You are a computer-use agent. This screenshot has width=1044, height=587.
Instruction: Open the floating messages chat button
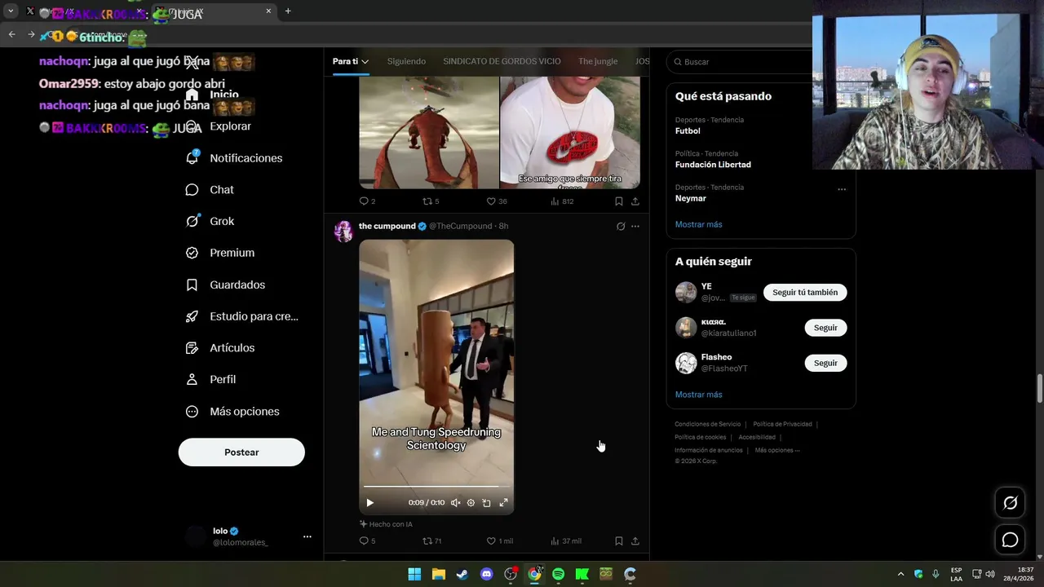click(1010, 540)
